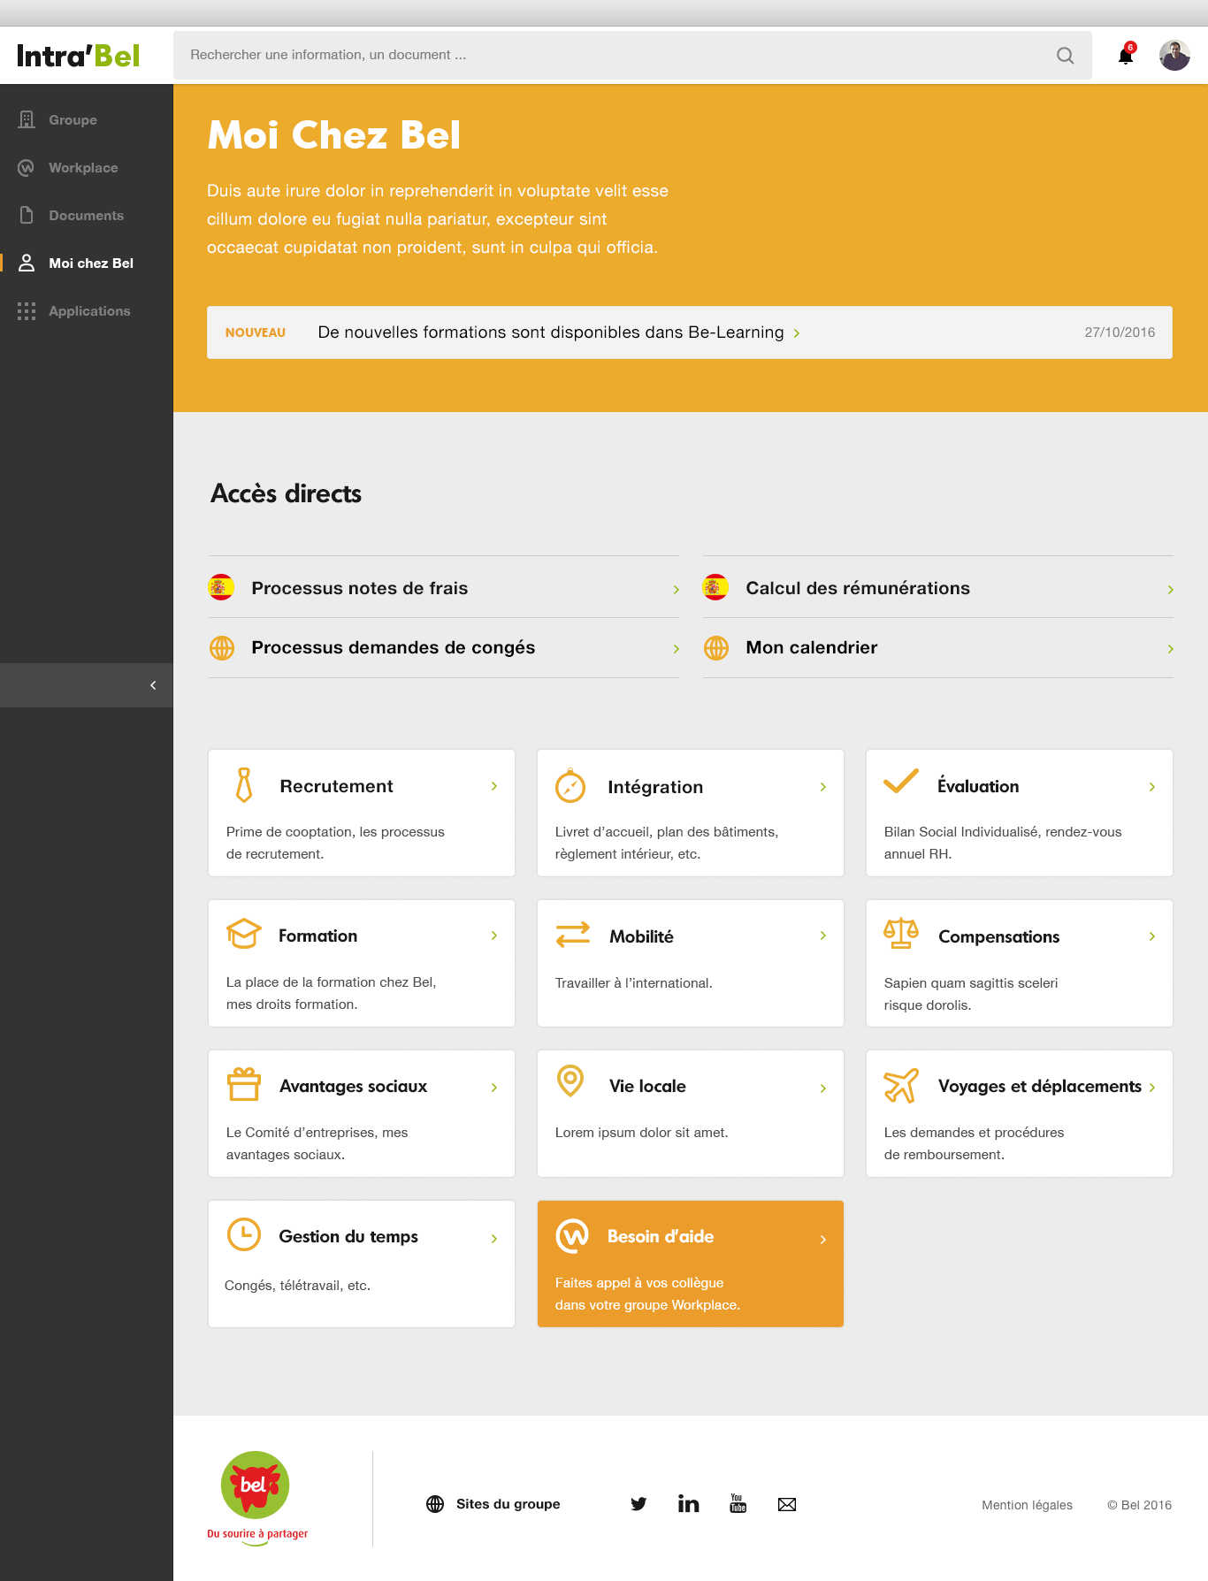Click chevron of Calcul des rémunérations

tap(1170, 590)
